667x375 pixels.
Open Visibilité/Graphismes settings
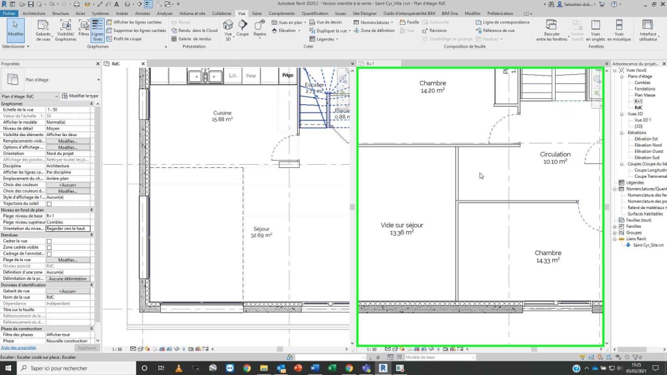[x=66, y=30]
